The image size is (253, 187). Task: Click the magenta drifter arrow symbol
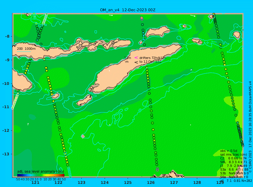tap(136, 58)
